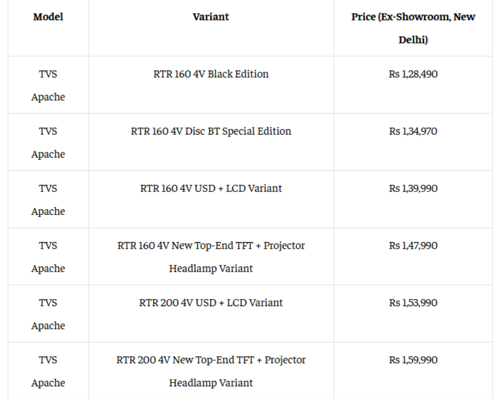Click the Rs 1,47,990 price cell
Viewport: 502px width, 399px height.
pos(413,245)
